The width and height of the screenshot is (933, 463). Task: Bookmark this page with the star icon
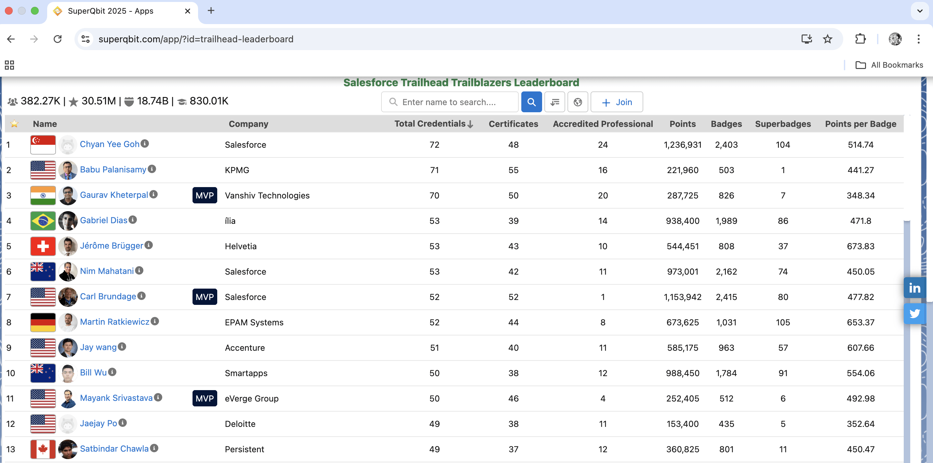tap(828, 39)
